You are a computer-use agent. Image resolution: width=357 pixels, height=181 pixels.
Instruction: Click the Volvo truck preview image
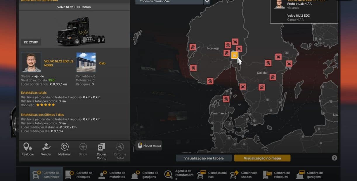point(80,32)
